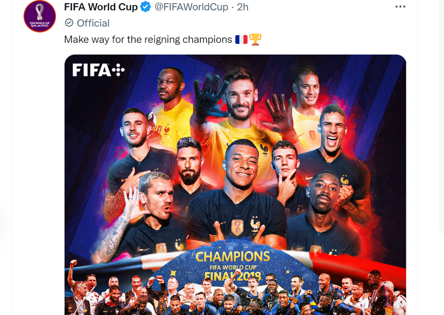Click the gold trophy emoji
444x315 pixels.
(255, 40)
